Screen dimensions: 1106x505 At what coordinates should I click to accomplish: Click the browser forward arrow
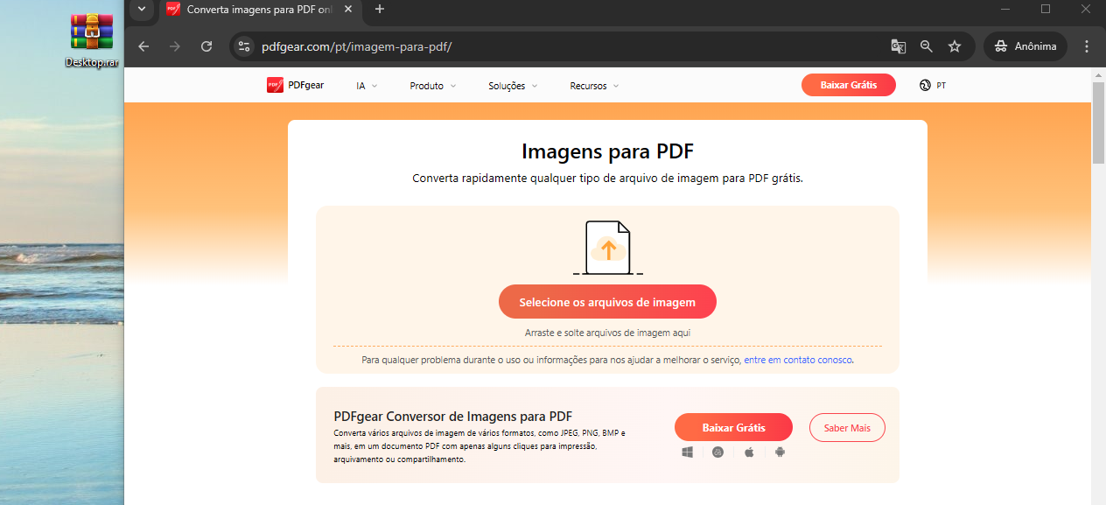tap(175, 46)
